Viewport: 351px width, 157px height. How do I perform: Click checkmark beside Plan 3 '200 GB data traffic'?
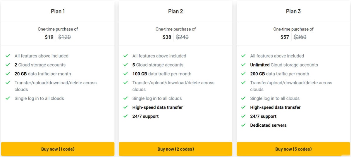coord(244,74)
